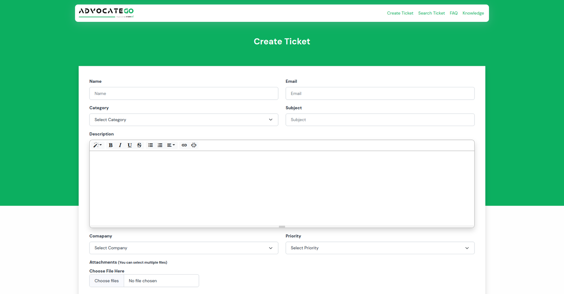
Task: Click the Choose files button
Action: tap(107, 281)
